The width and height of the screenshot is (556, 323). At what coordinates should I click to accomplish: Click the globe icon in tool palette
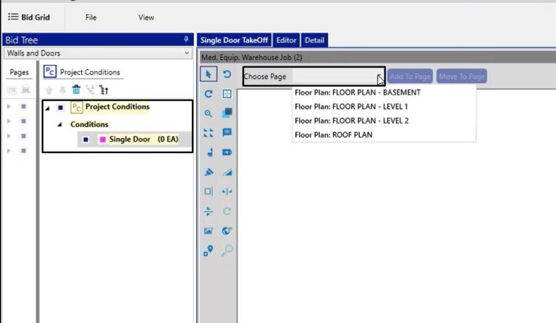(227, 231)
